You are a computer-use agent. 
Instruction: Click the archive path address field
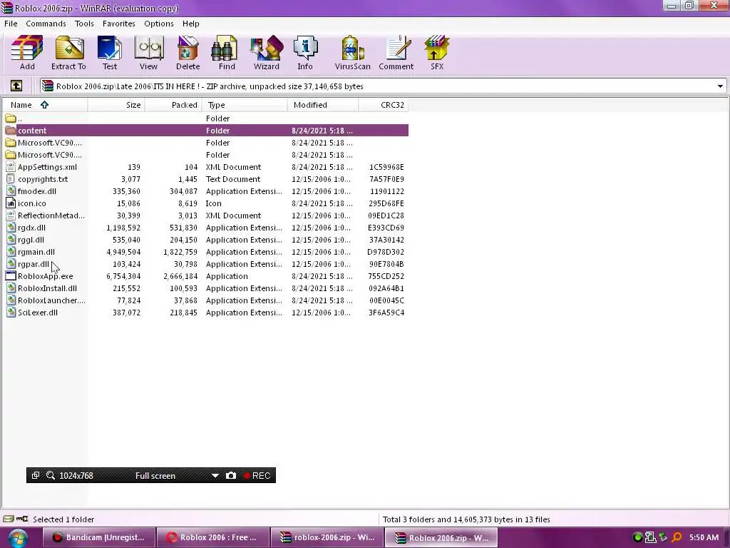click(x=383, y=86)
